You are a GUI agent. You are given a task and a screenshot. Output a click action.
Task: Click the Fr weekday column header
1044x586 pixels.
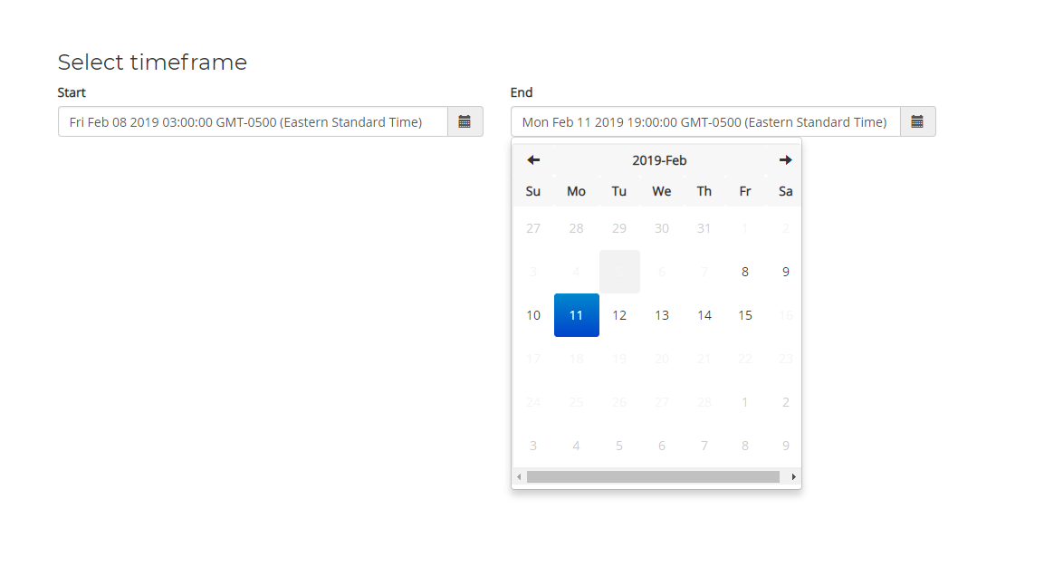click(x=745, y=191)
